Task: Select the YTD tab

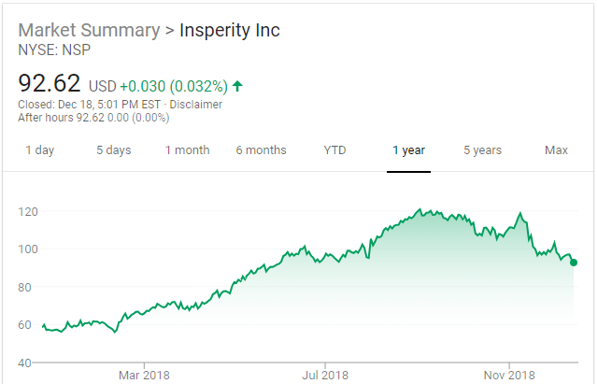Action: 335,150
